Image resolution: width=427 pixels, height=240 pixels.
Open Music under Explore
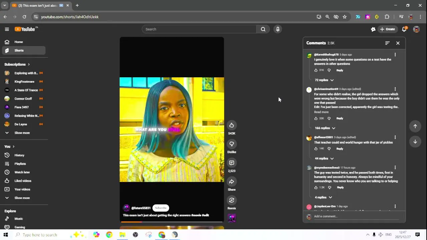tap(23, 219)
